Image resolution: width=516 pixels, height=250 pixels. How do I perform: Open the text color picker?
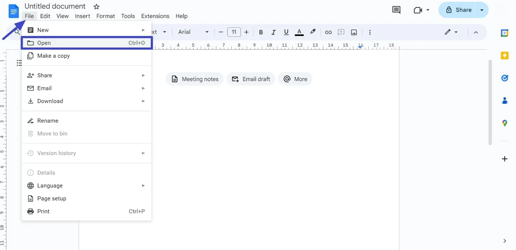click(x=299, y=32)
